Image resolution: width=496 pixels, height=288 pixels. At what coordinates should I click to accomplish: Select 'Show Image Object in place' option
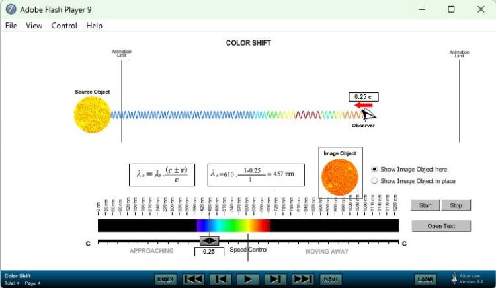375,181
